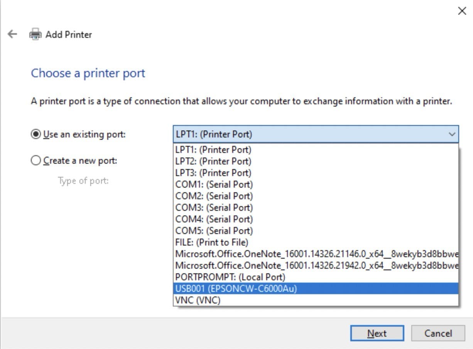Choose USB001 (EPSONCW-C6000Au) port
The width and height of the screenshot is (473, 349).
click(x=236, y=288)
